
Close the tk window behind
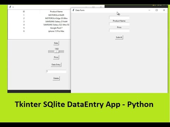click(x=101, y=7)
